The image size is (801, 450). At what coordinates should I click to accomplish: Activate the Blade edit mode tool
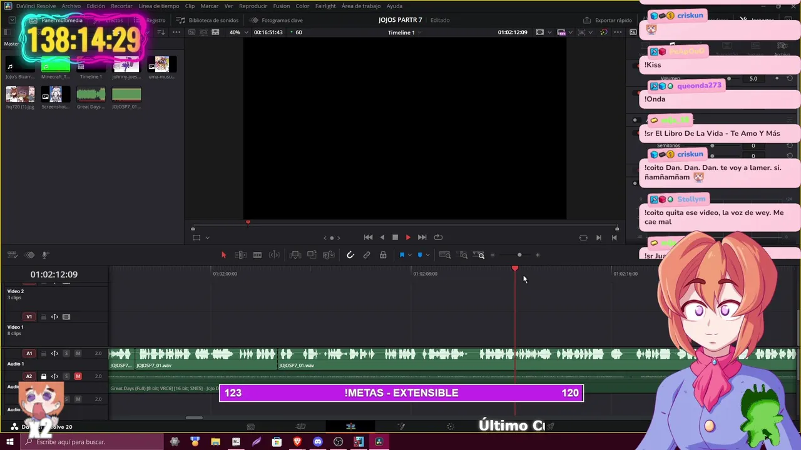click(x=257, y=255)
